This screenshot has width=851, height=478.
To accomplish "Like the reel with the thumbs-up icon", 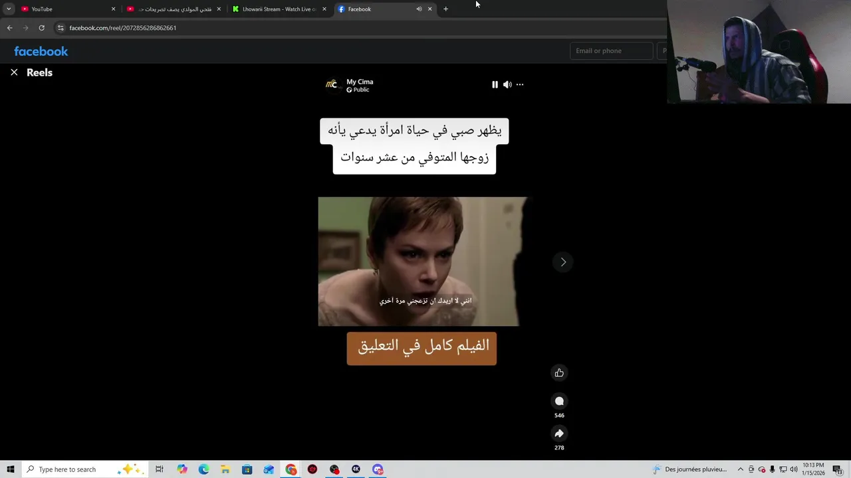I will pyautogui.click(x=559, y=372).
